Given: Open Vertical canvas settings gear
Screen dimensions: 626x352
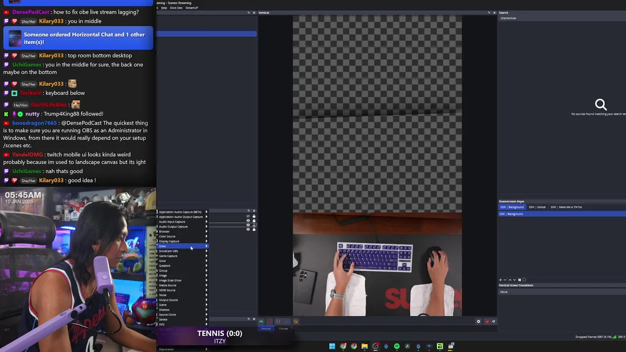Looking at the screenshot, I should coord(478,321).
